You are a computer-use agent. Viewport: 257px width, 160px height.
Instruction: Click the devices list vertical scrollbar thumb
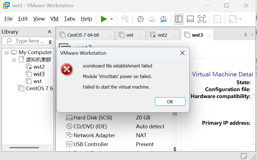click(x=175, y=114)
